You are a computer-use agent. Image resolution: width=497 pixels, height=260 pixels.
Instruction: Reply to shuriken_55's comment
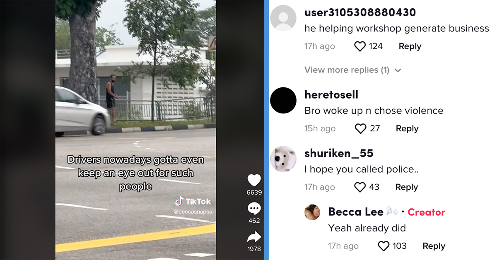[x=406, y=187]
